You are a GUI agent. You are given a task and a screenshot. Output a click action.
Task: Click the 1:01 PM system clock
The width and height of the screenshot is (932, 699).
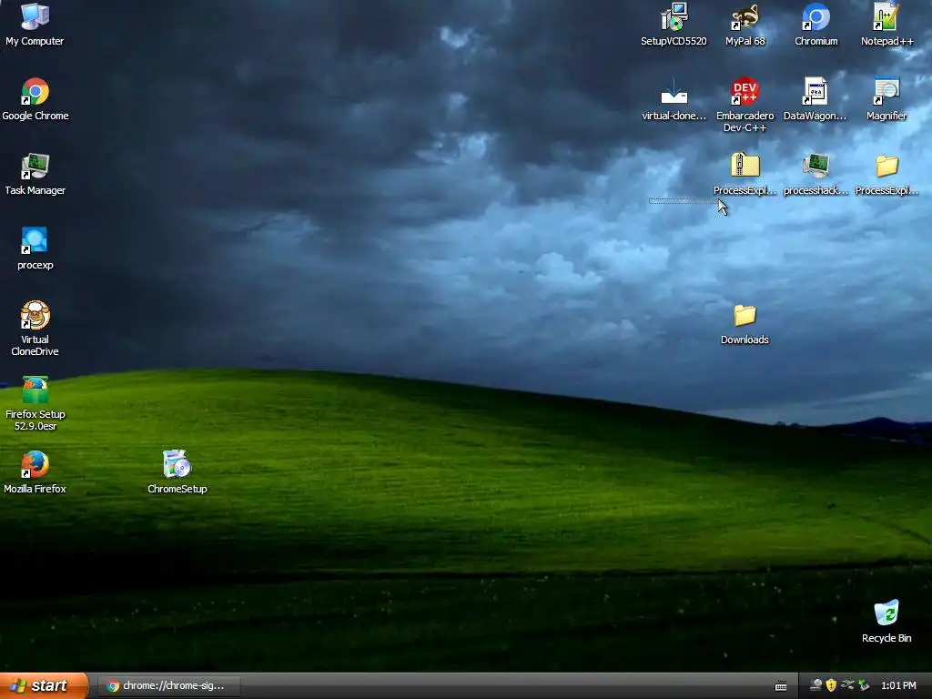point(898,686)
